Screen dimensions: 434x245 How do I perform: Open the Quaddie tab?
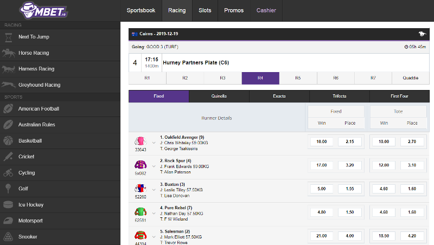click(x=411, y=78)
